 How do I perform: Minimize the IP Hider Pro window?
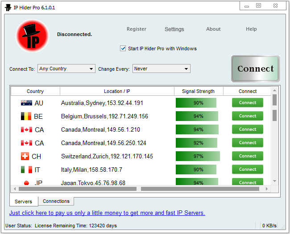(247, 6)
